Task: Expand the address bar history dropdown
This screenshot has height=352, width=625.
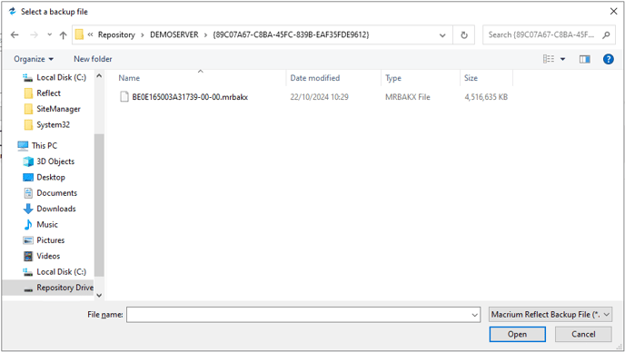Action: [x=442, y=35]
